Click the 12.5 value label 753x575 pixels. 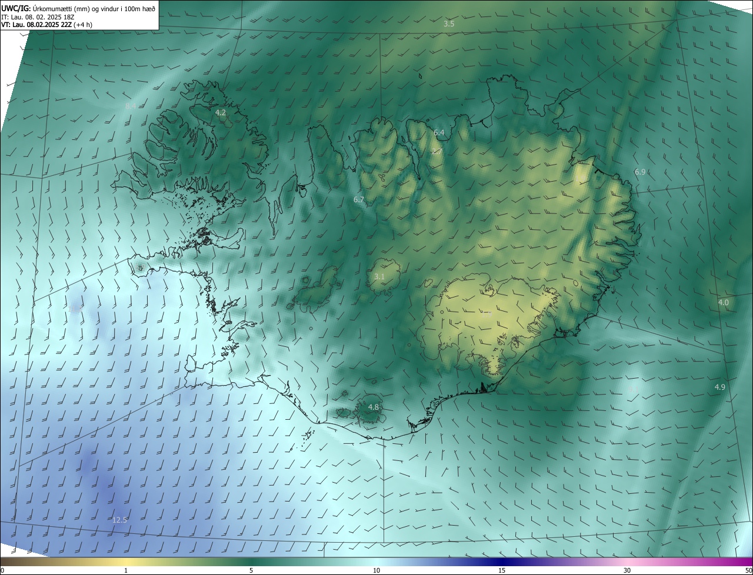119,520
